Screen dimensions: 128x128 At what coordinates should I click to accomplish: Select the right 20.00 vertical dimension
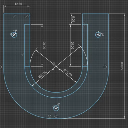[x=72, y=45]
